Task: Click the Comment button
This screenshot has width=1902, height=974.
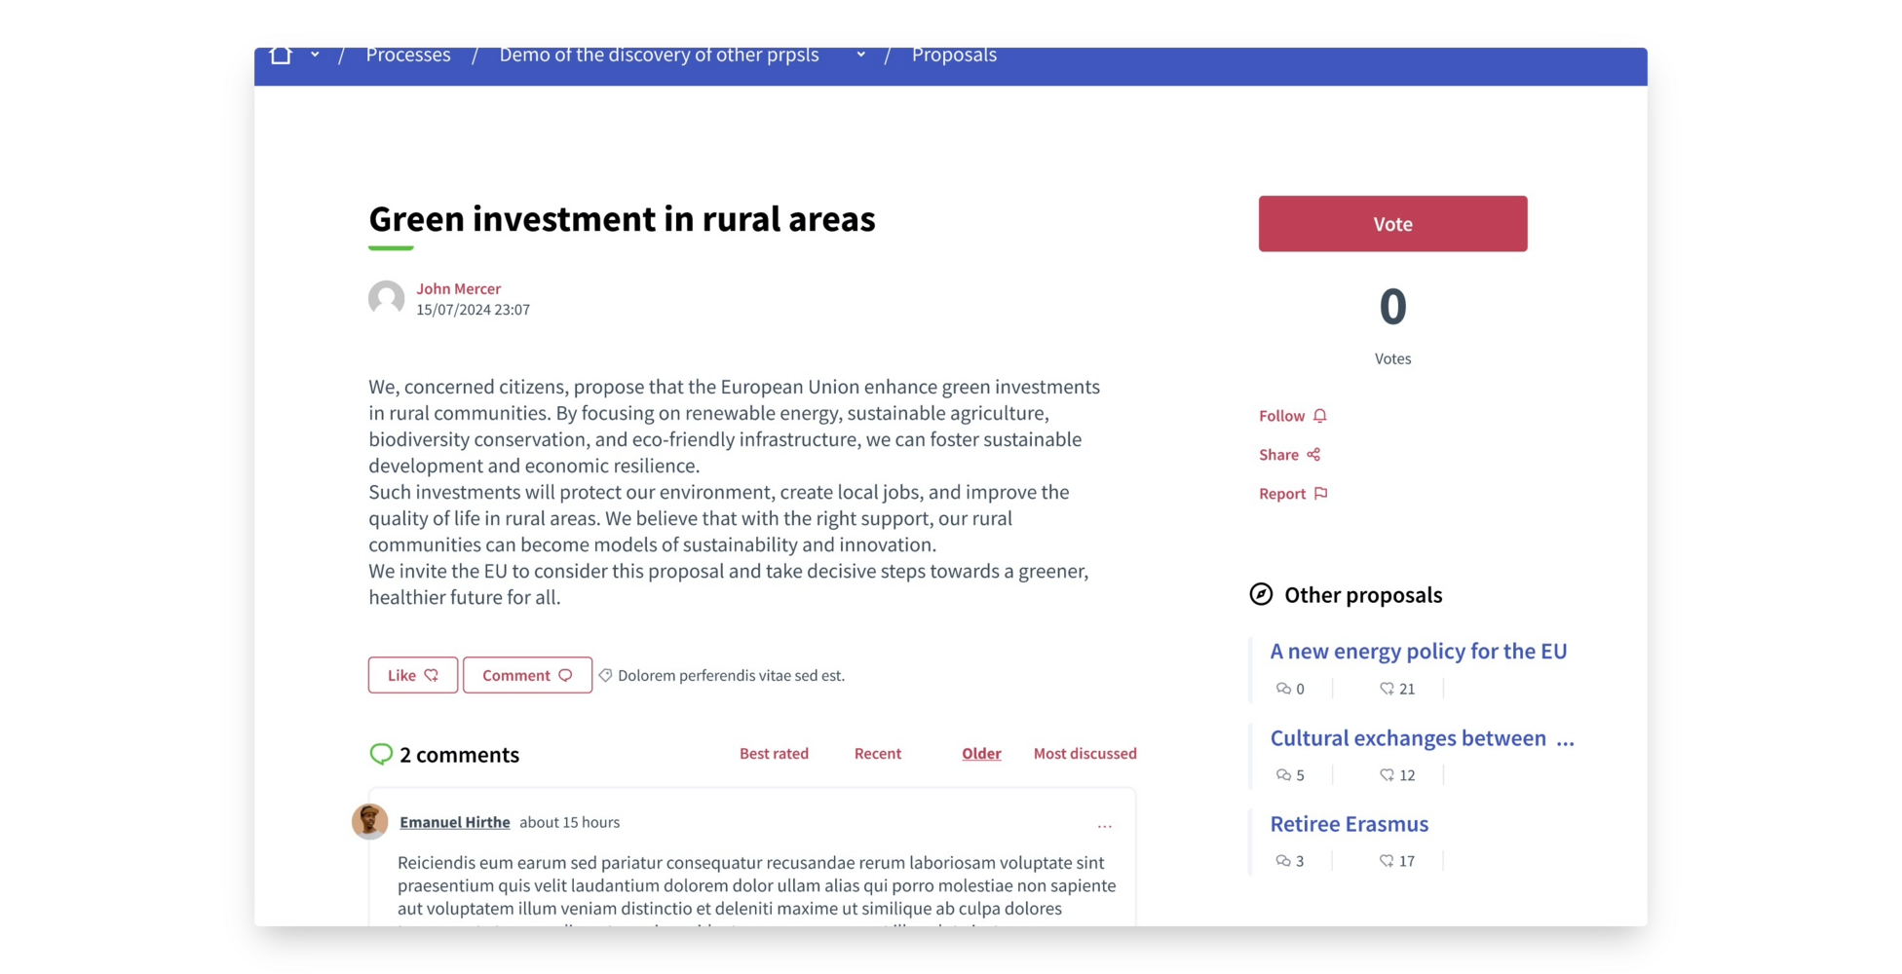Action: 527,675
